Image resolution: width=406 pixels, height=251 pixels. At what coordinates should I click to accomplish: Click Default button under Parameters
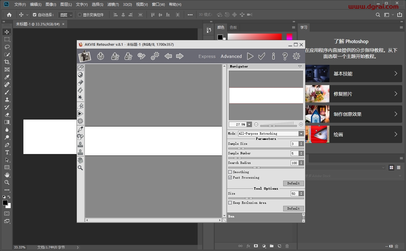tap(293, 183)
